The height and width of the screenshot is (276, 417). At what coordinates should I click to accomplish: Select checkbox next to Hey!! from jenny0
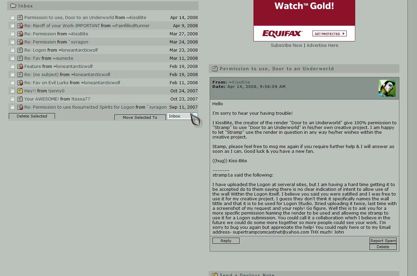pyautogui.click(x=13, y=91)
